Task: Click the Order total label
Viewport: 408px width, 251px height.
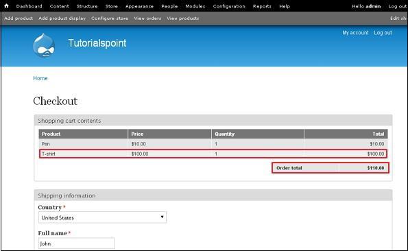Action: pos(289,168)
